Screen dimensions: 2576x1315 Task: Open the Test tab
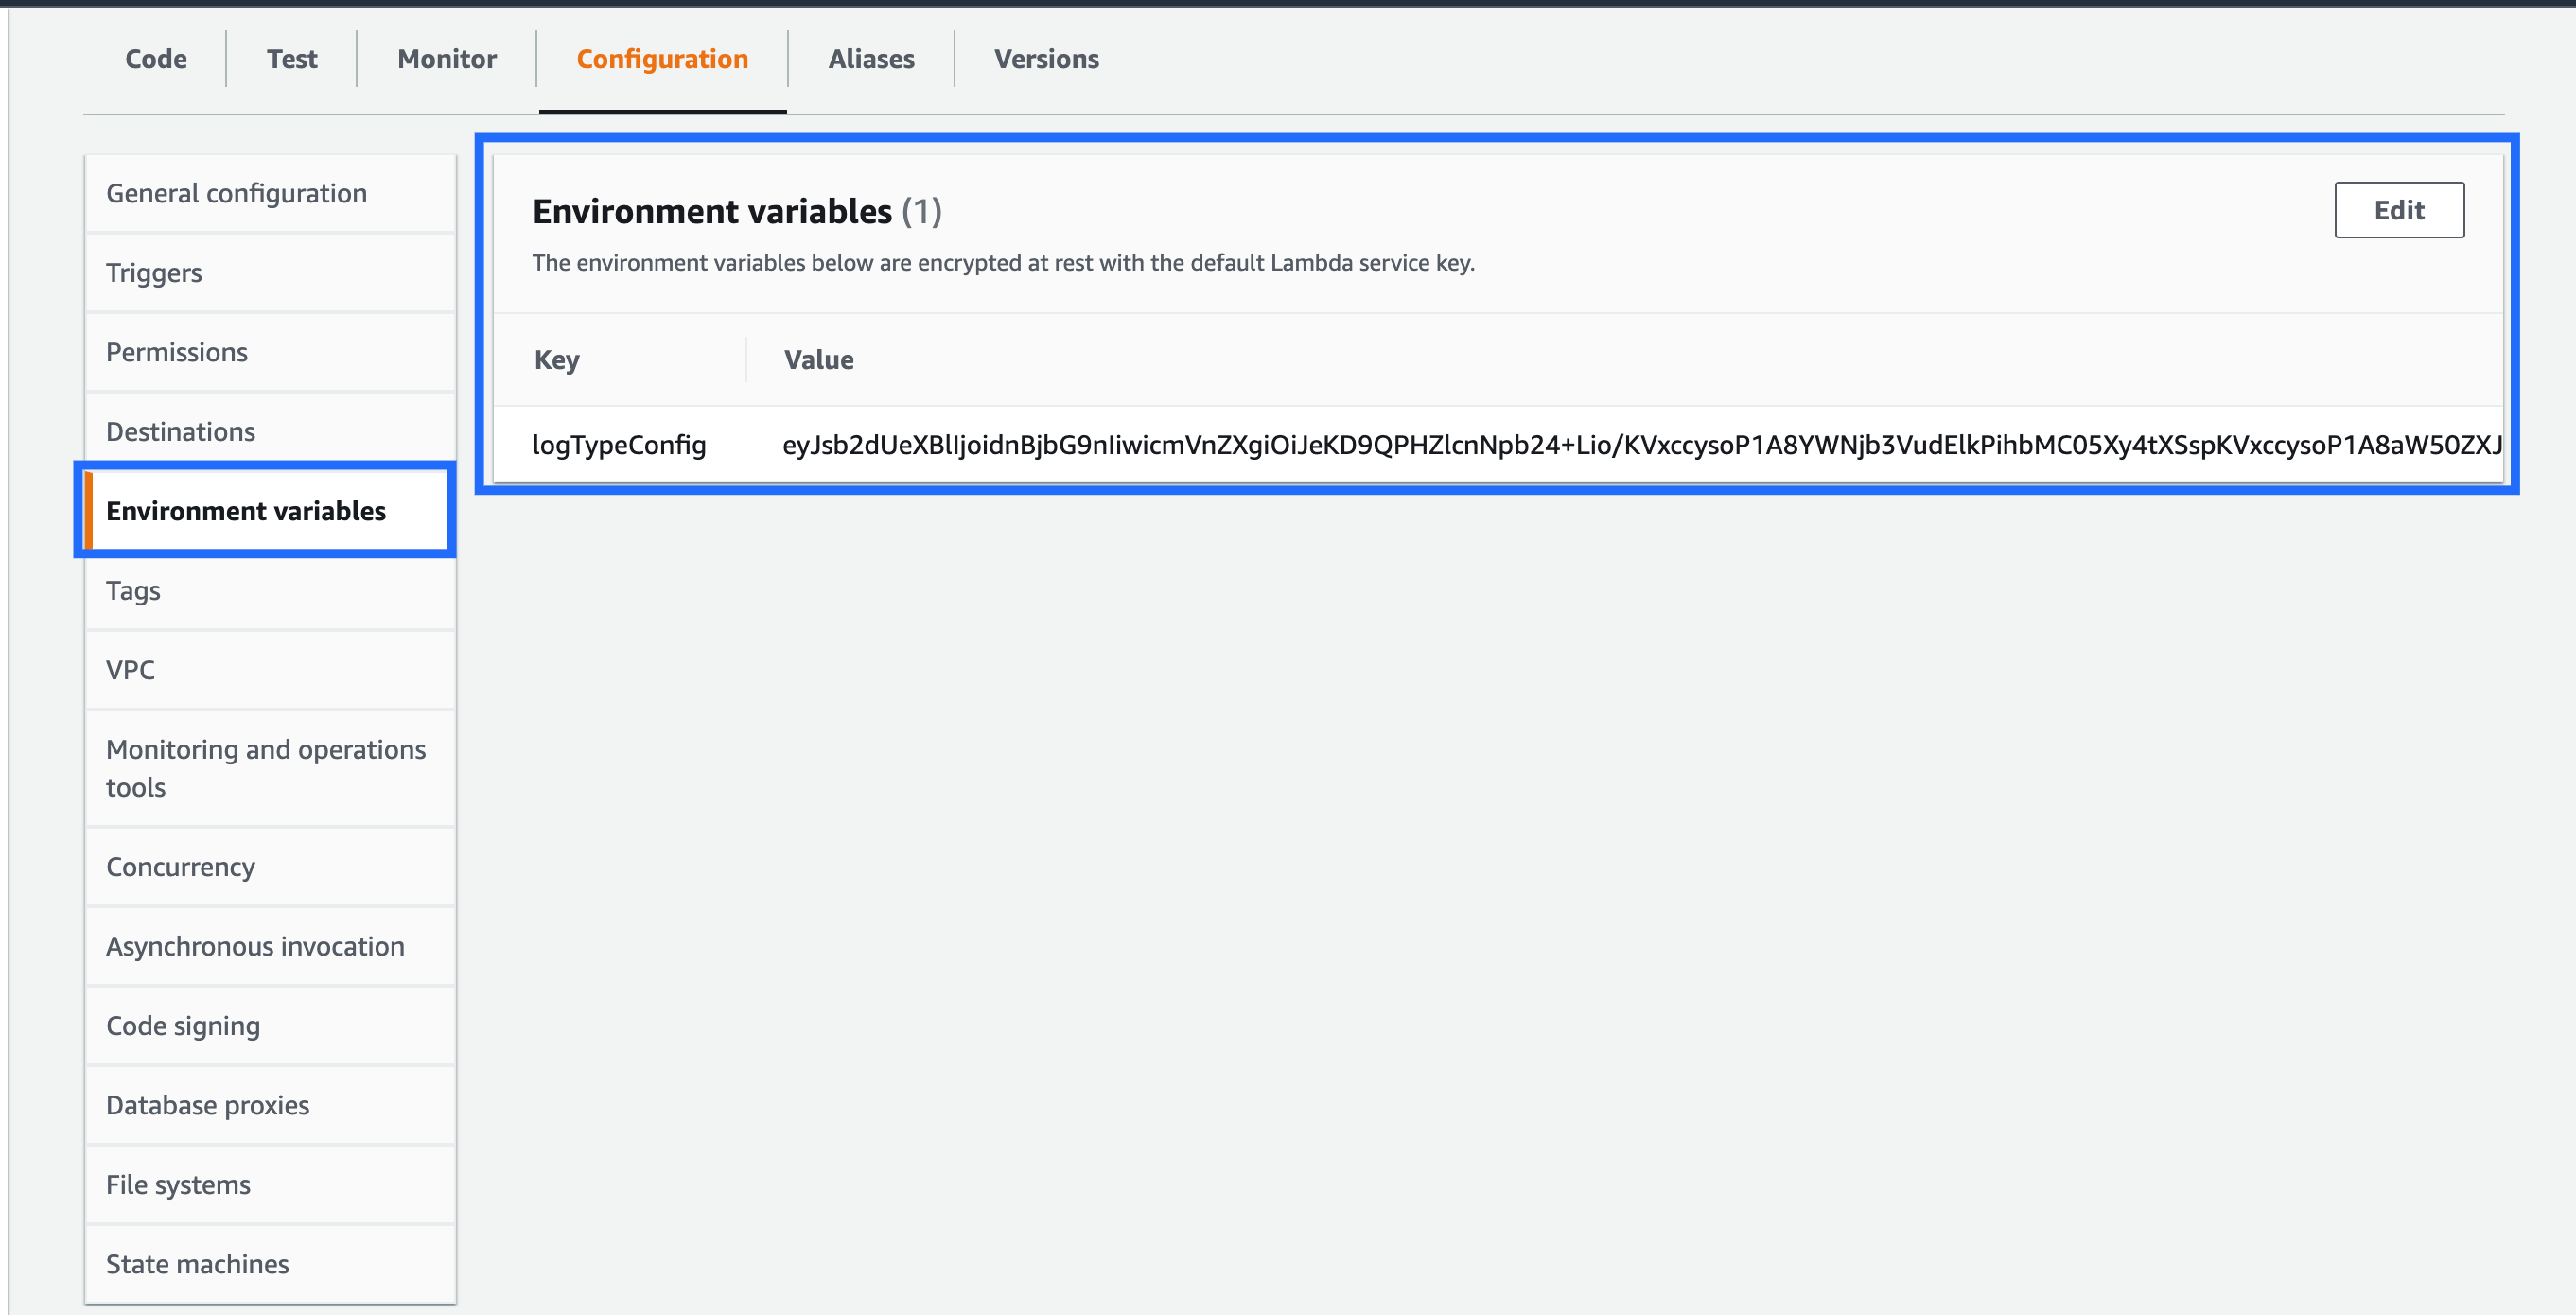[292, 59]
